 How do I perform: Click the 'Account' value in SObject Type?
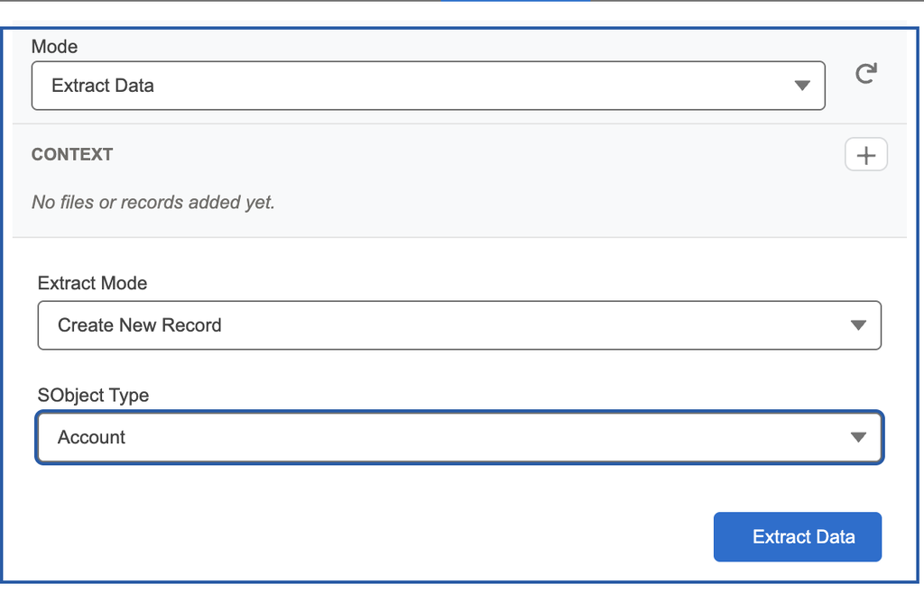point(91,437)
